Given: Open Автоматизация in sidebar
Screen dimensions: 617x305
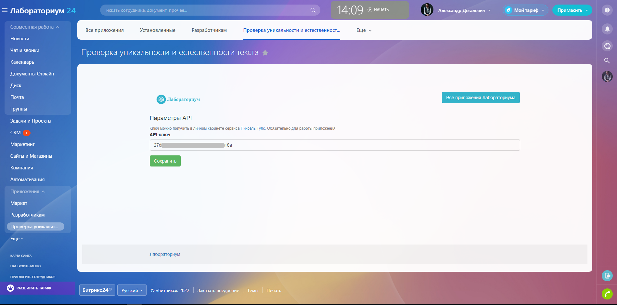Looking at the screenshot, I should (x=27, y=179).
